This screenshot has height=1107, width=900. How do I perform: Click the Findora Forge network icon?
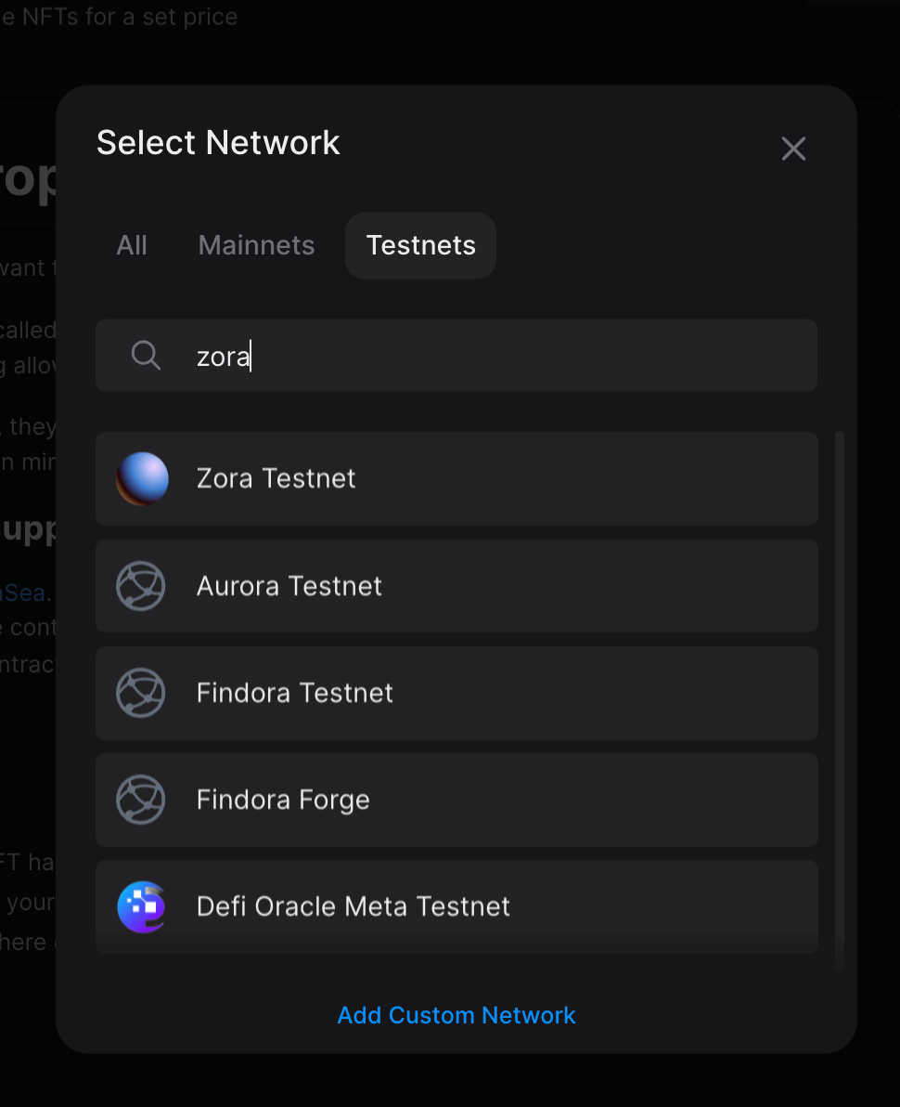[x=140, y=800]
